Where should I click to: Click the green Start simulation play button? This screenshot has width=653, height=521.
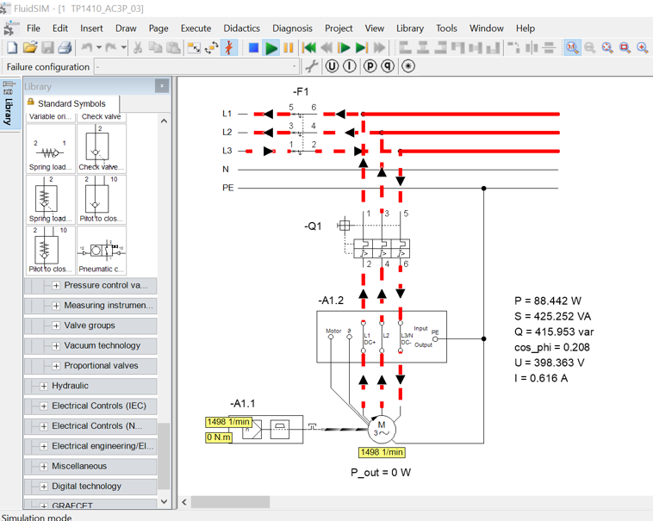[271, 48]
